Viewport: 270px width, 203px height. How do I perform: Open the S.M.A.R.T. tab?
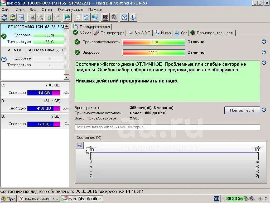click(140, 33)
